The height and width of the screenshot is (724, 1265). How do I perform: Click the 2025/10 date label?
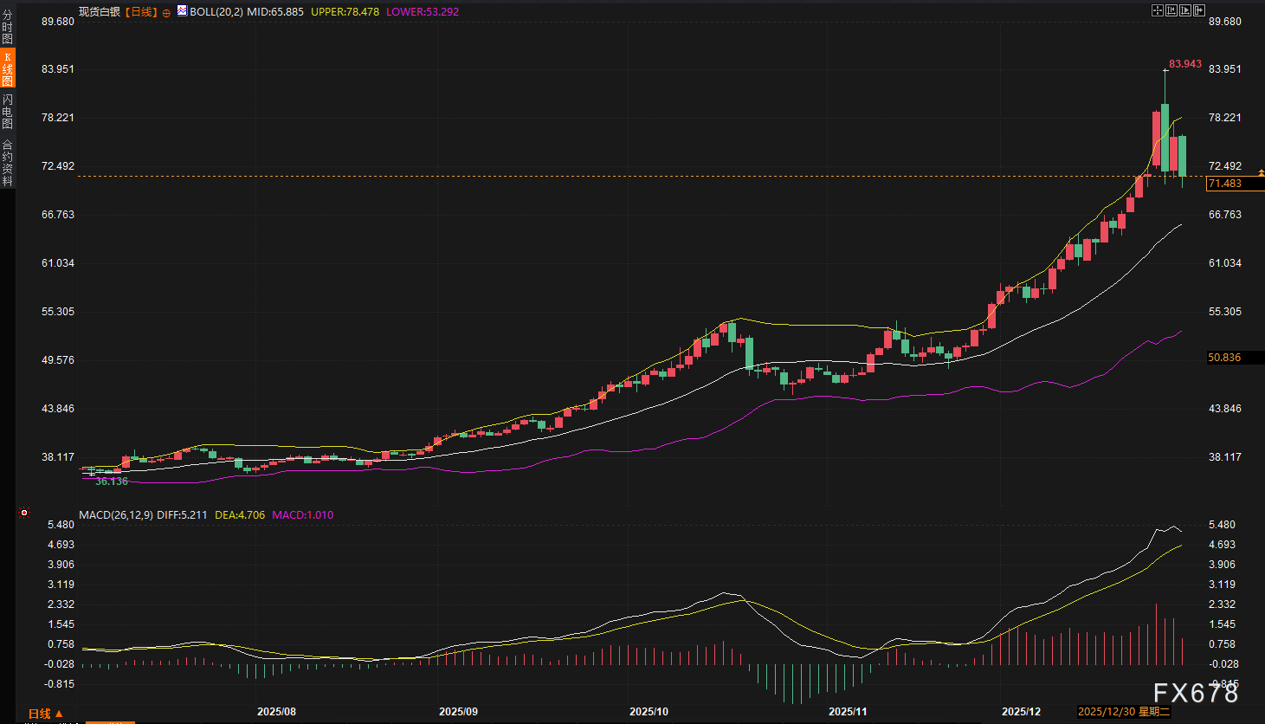point(649,712)
